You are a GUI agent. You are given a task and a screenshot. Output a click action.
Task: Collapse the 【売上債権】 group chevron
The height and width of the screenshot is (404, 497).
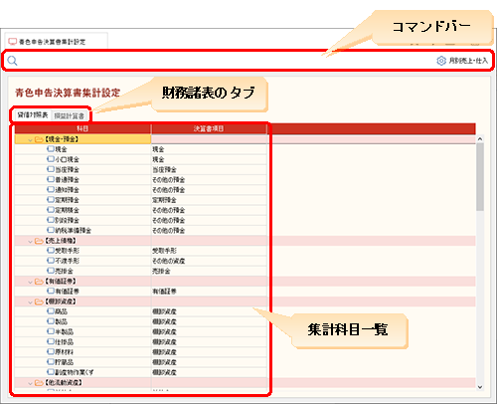click(30, 241)
